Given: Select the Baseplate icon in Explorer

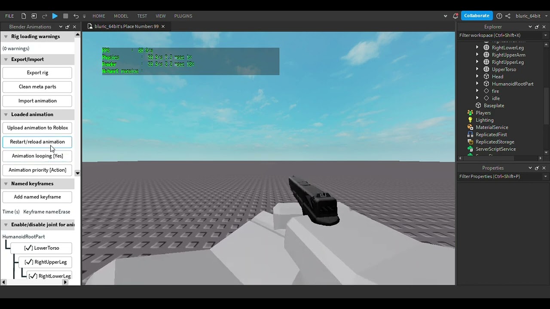Looking at the screenshot, I should pyautogui.click(x=478, y=106).
